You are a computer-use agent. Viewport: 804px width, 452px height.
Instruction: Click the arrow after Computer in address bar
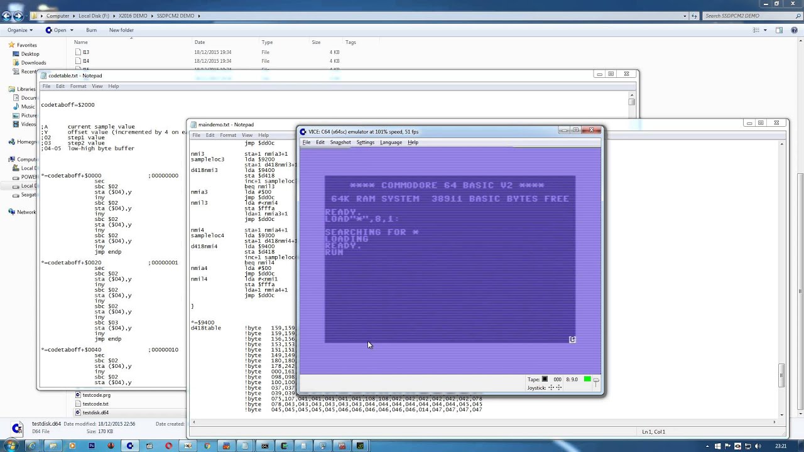coord(73,16)
